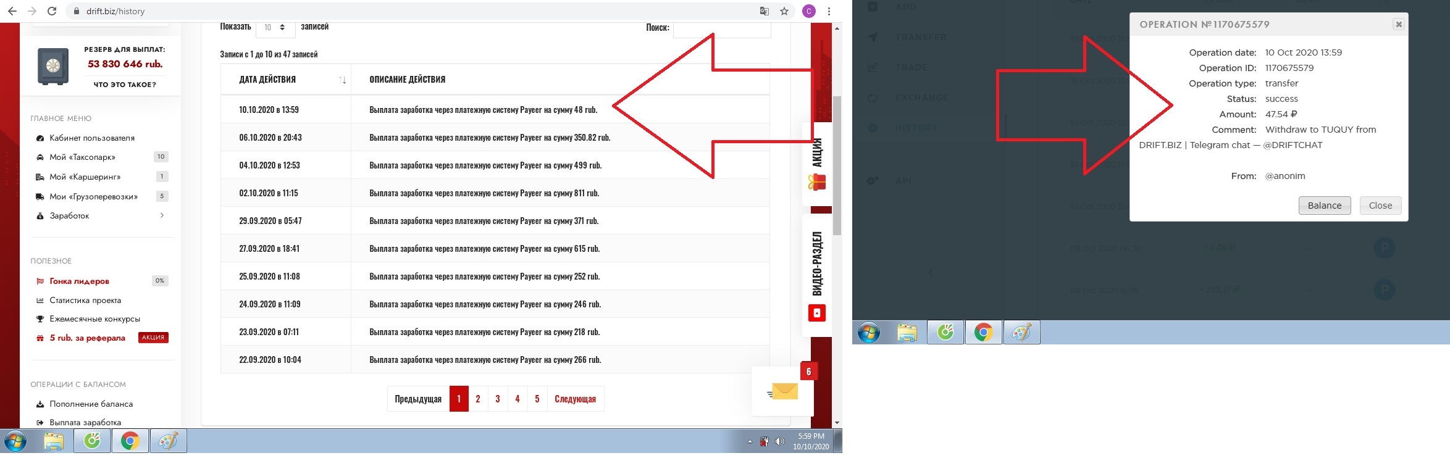
Task: Go to pagination page 1
Action: click(x=459, y=399)
